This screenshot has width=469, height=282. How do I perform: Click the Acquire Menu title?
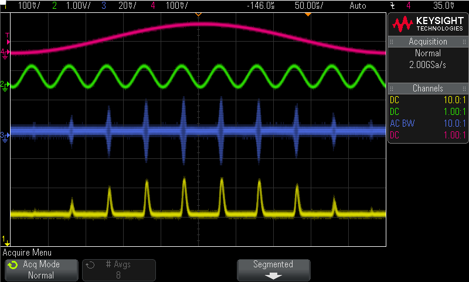coord(27,253)
